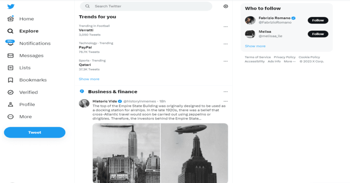Click Show more in Who to follow

tap(255, 46)
